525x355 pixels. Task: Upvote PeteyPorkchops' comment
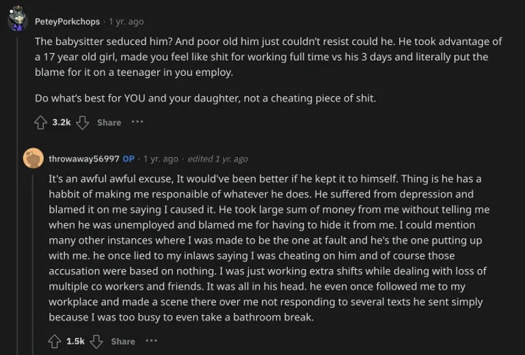point(41,122)
